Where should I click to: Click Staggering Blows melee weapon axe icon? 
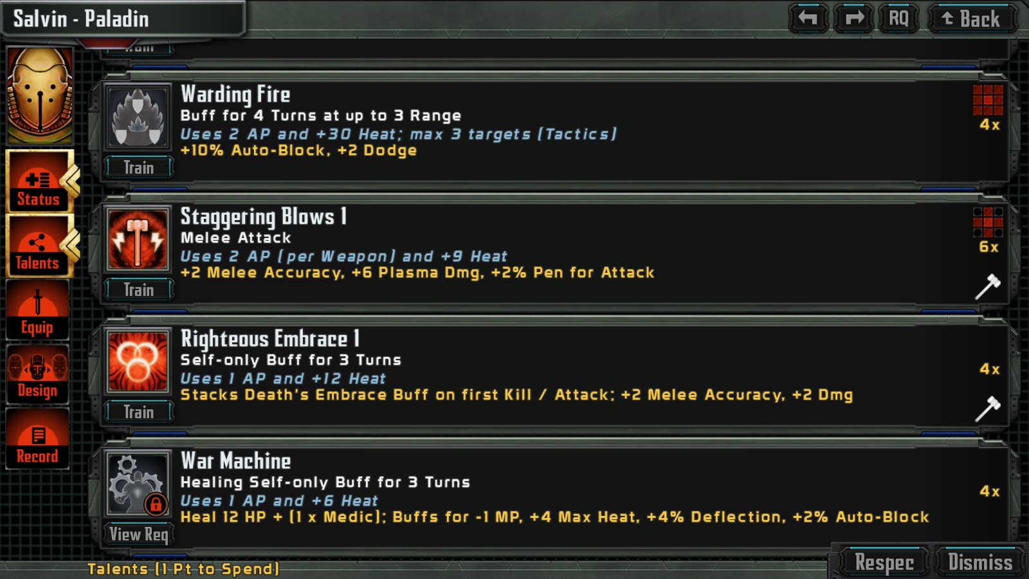click(987, 287)
